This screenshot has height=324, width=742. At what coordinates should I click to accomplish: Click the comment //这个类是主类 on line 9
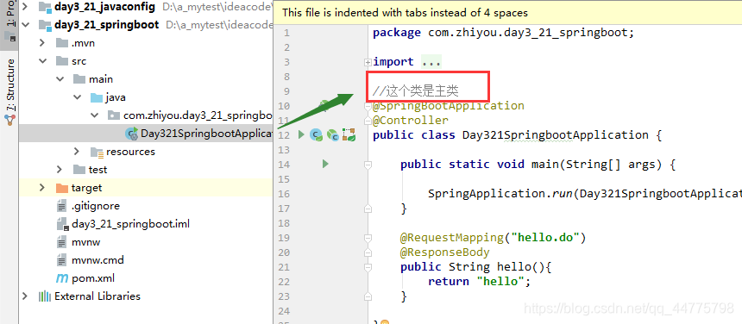(x=416, y=90)
